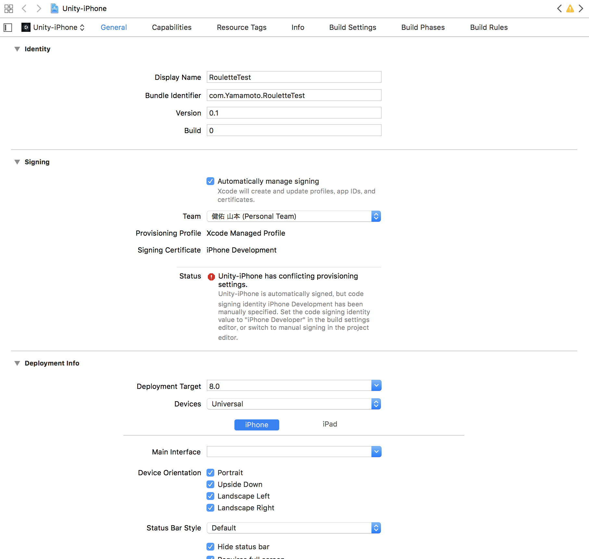The image size is (589, 559).
Task: Jump to previous issue arrow
Action: pyautogui.click(x=559, y=9)
